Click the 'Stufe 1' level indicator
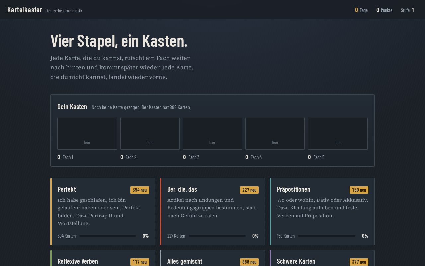This screenshot has height=266, width=425. point(408,10)
